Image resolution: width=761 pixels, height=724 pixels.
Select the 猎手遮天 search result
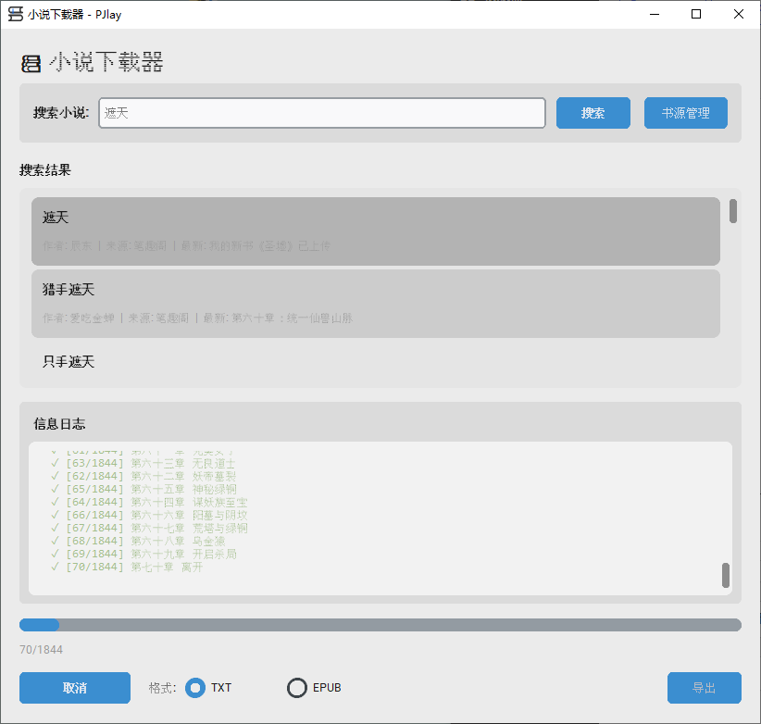click(375, 304)
